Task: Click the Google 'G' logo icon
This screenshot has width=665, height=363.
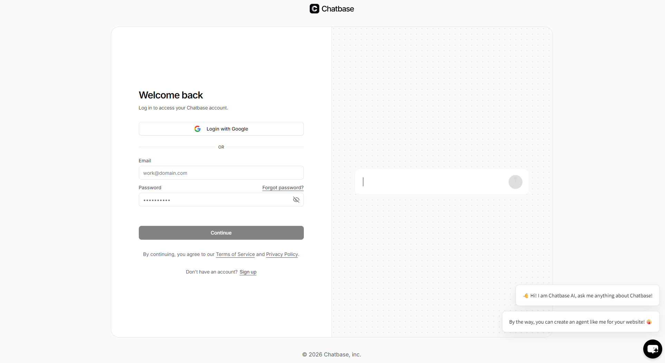Action: (197, 129)
